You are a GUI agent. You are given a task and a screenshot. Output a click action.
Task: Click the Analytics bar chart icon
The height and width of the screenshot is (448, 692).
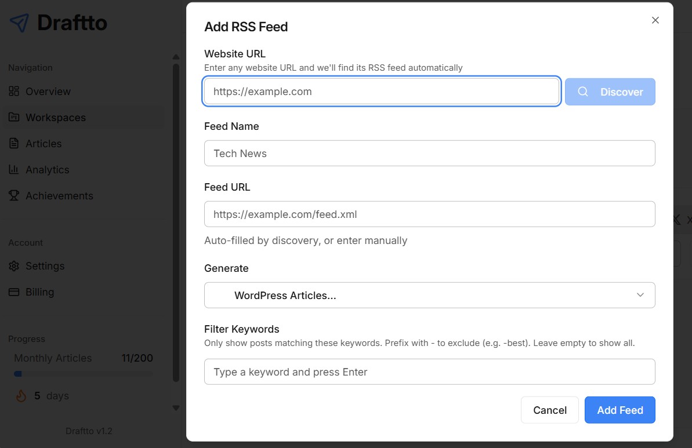[14, 169]
